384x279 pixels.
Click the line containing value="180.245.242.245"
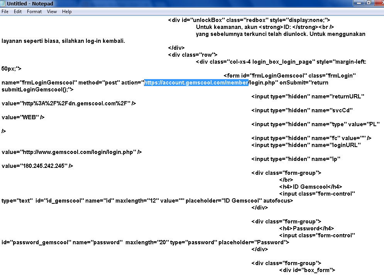click(37, 166)
